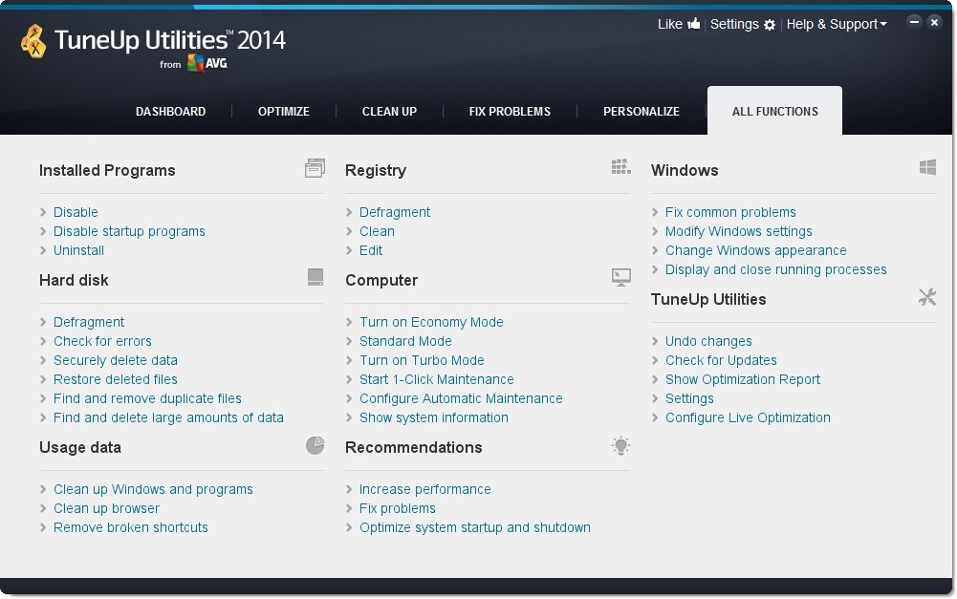Select Clean up browser under Usage data
The width and height of the screenshot is (957, 599).
105,508
